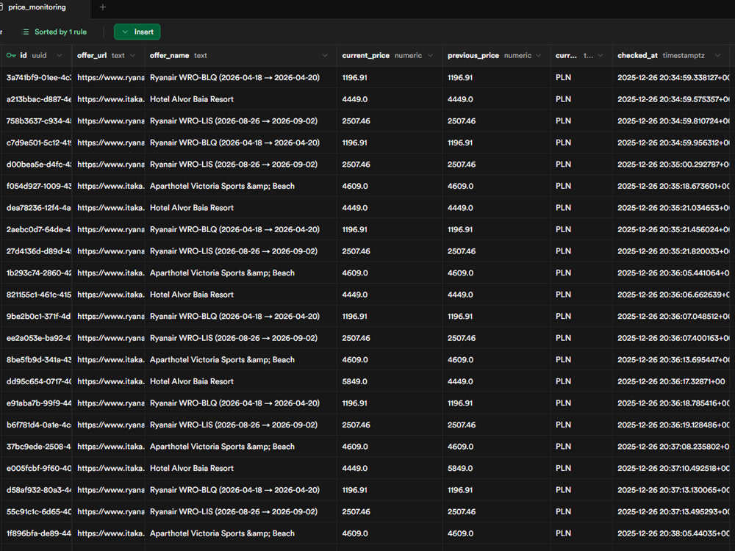Select the offer_name column header

(240, 55)
